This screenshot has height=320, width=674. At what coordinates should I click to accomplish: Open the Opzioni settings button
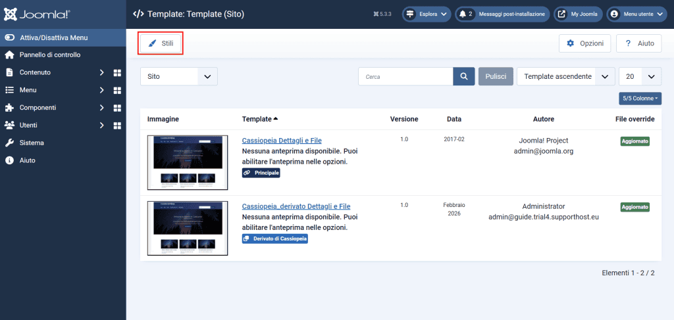pyautogui.click(x=584, y=43)
